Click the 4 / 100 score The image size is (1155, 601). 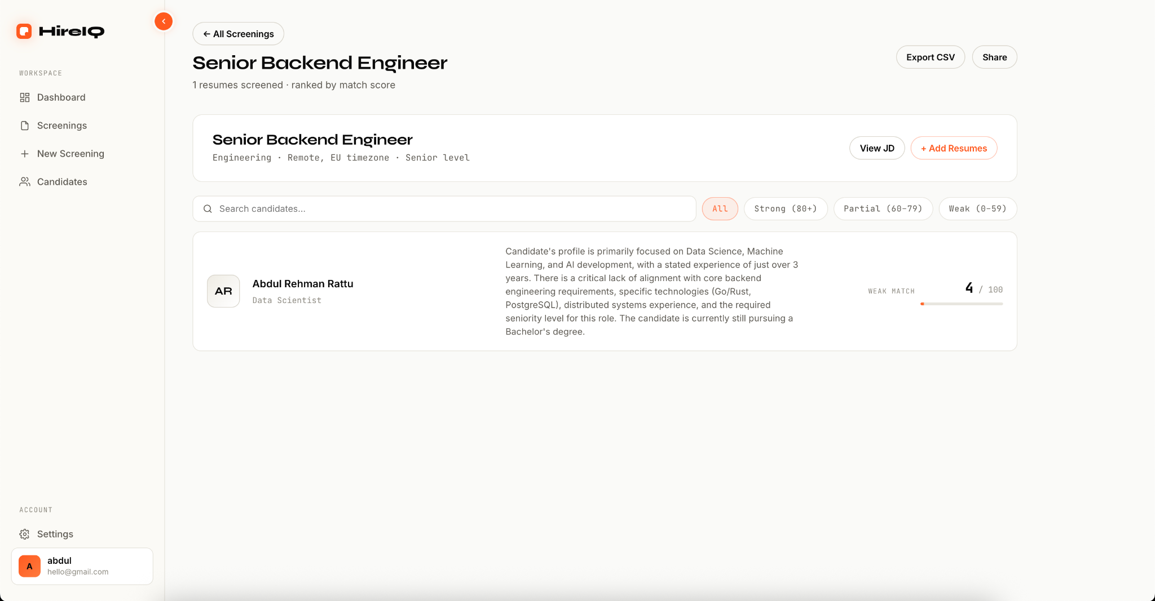coord(984,289)
